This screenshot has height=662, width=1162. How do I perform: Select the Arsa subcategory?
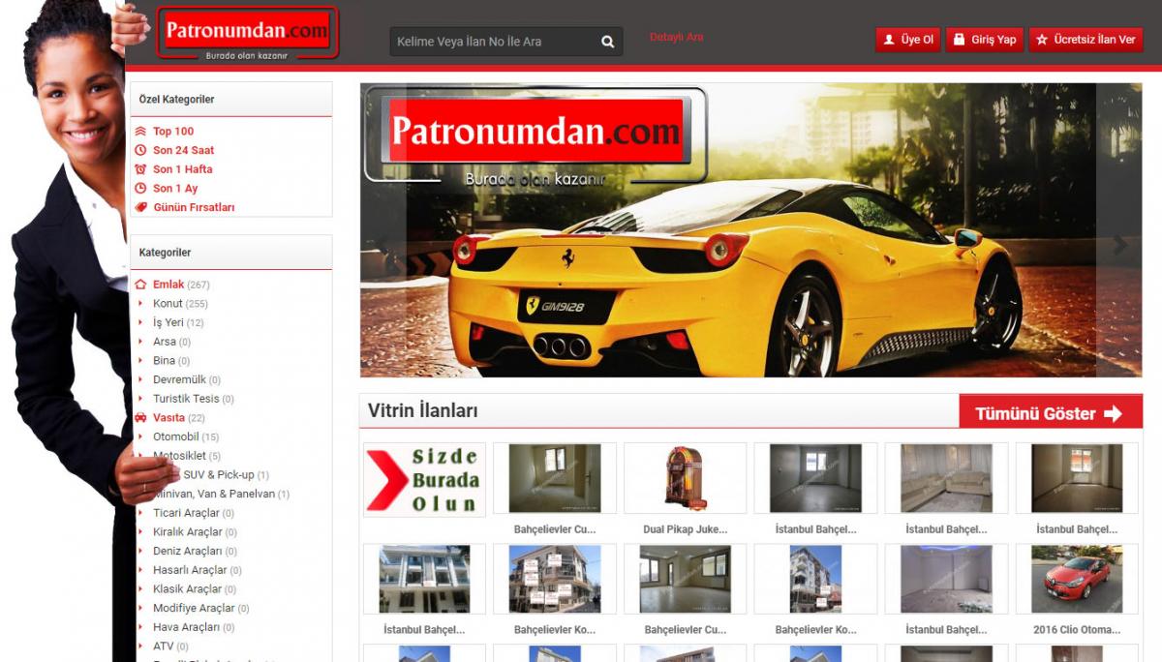(x=165, y=342)
